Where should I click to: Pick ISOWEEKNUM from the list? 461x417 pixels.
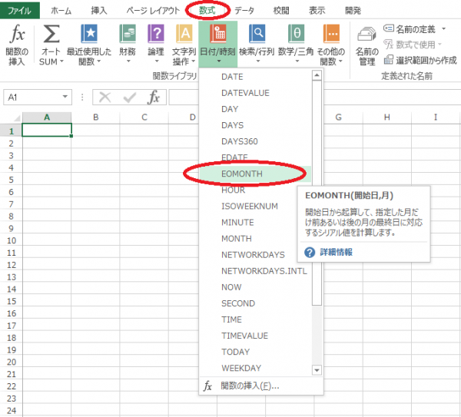pos(255,207)
